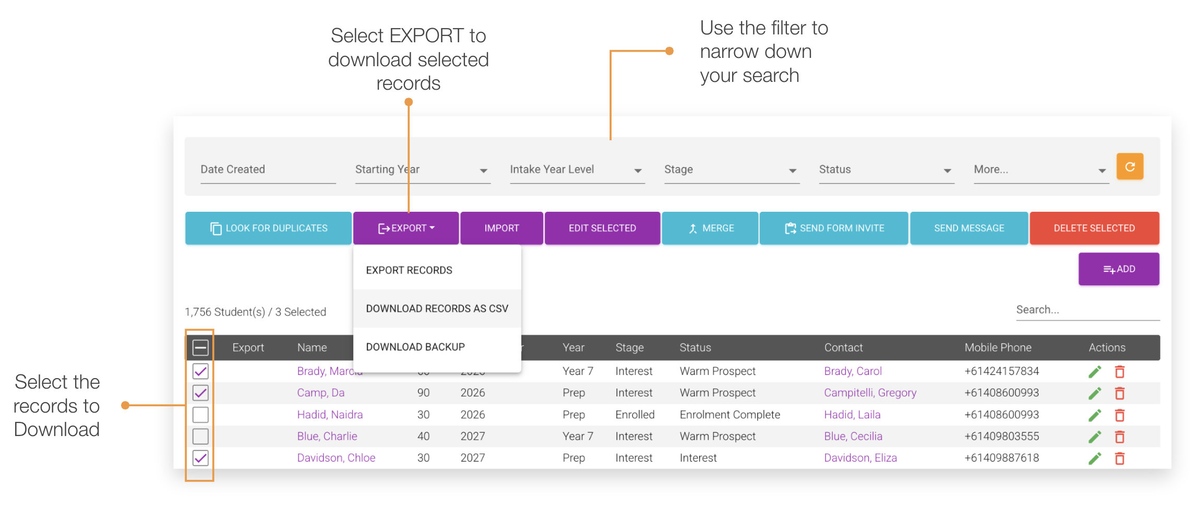This screenshot has height=508, width=1196.
Task: Click the select-all checkbox in the table header
Action: (x=200, y=347)
